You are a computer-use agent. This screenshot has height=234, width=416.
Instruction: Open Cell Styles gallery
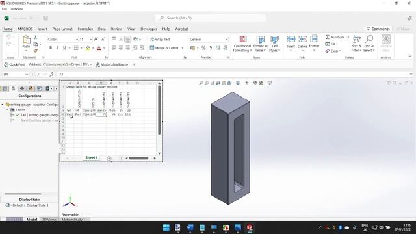point(274,44)
